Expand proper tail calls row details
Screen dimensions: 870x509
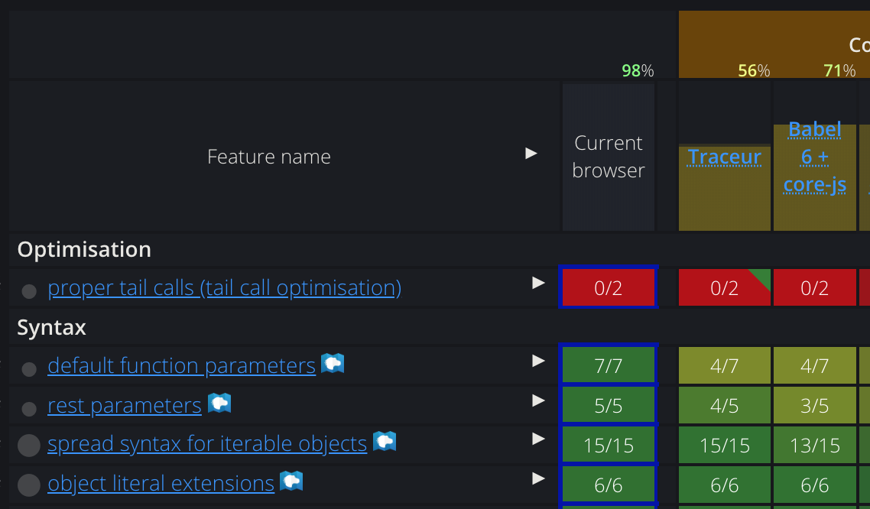point(539,283)
